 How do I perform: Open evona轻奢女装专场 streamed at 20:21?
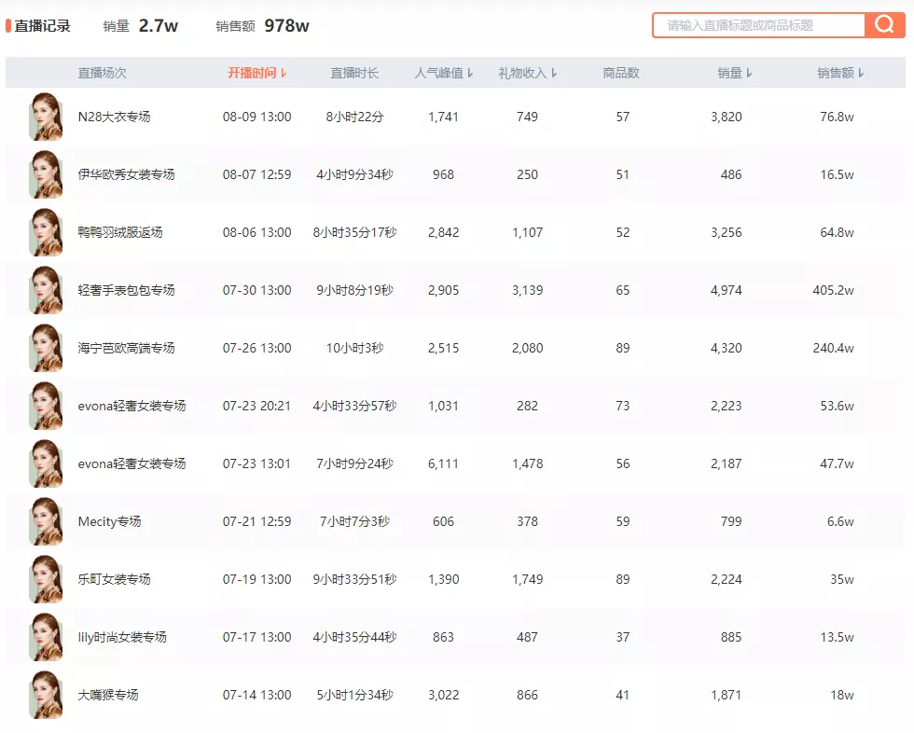point(132,406)
